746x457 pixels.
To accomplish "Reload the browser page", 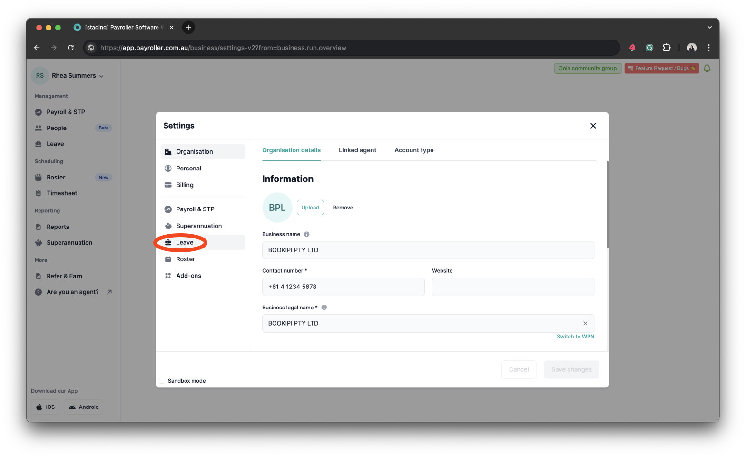I will (70, 48).
